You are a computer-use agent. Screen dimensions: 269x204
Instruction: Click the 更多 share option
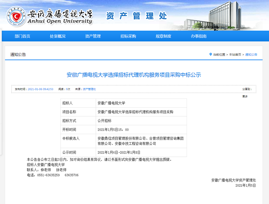[x=245, y=96]
